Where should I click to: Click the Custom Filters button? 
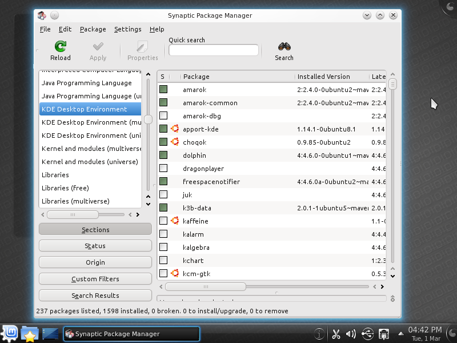click(95, 278)
